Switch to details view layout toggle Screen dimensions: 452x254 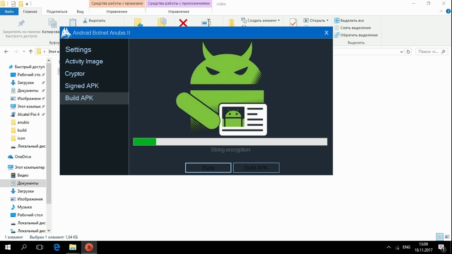(440, 237)
